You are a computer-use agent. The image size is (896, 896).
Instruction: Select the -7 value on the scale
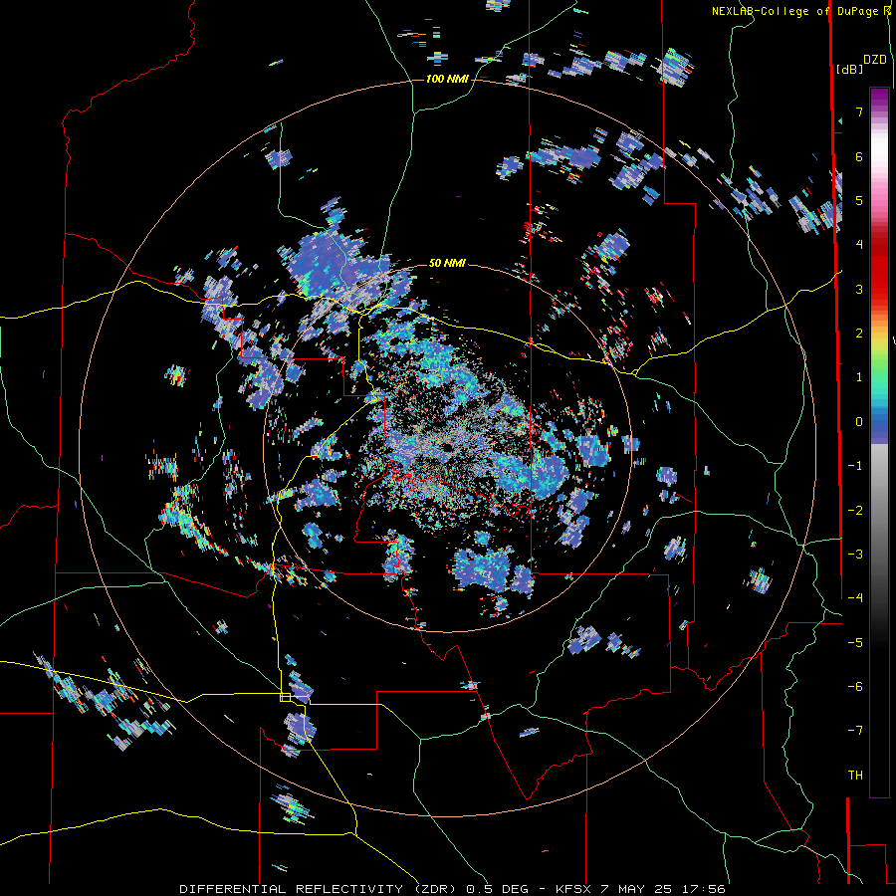coord(855,731)
